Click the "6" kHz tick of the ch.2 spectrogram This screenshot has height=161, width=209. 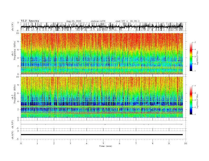18,93
